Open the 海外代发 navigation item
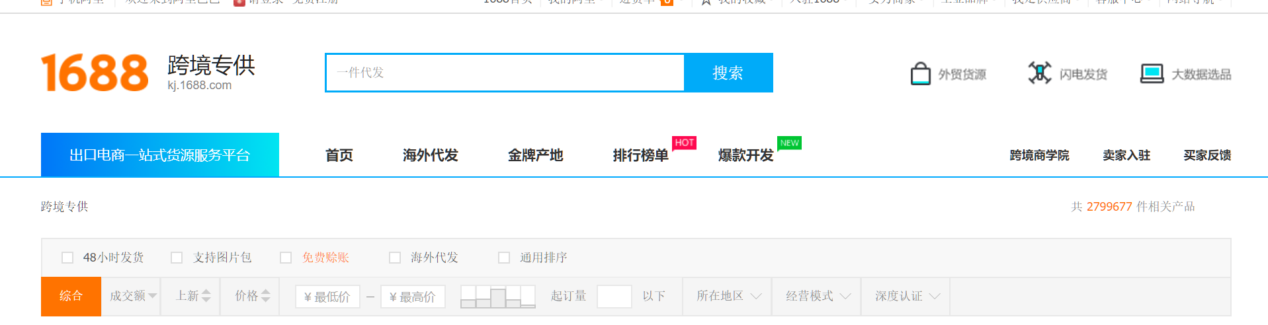 (x=431, y=155)
